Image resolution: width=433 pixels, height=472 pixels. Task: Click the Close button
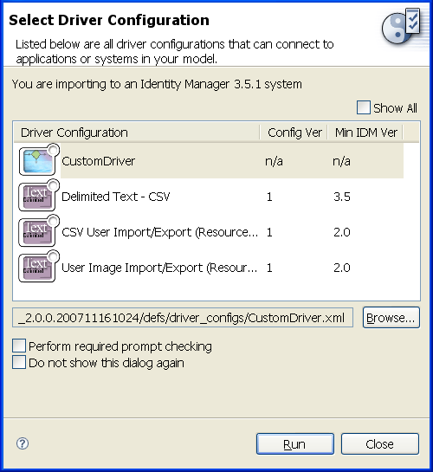[x=379, y=444]
